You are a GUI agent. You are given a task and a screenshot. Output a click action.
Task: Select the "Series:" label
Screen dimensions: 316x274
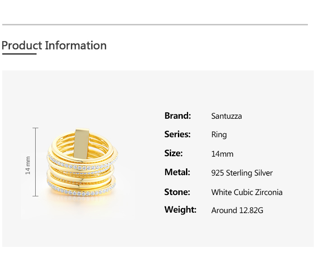pos(177,134)
